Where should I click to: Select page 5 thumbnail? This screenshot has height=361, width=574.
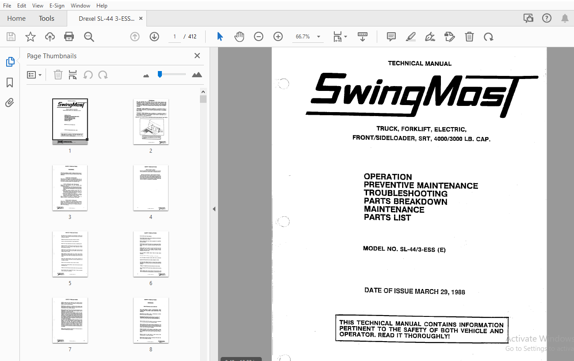coord(70,254)
